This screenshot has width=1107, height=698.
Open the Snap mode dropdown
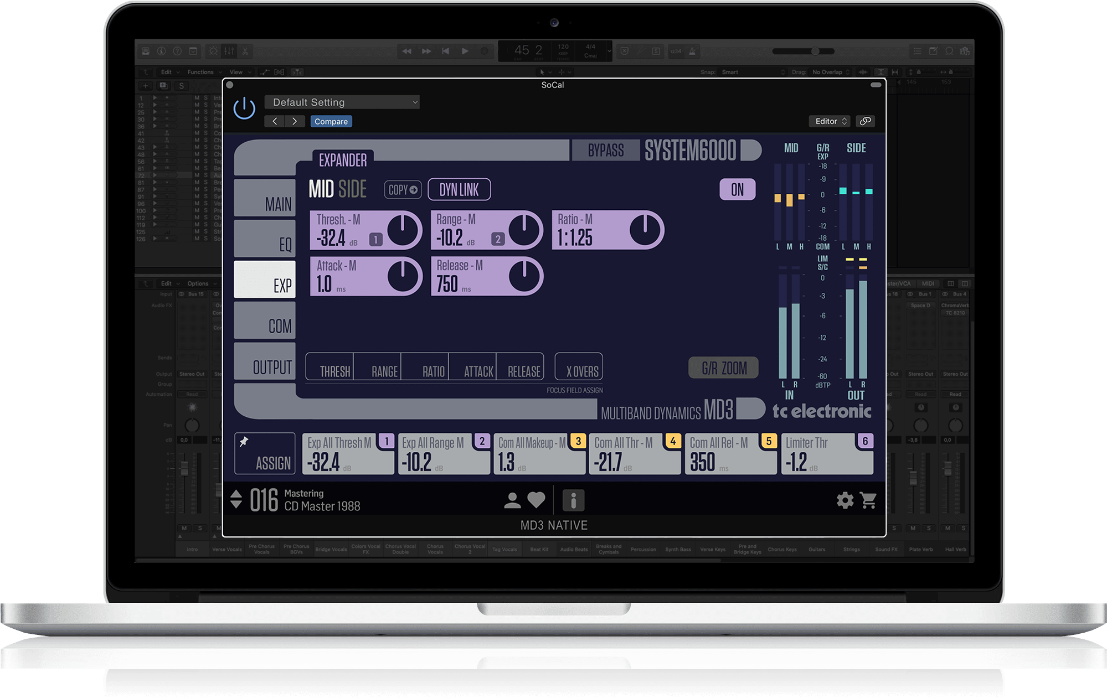pyautogui.click(x=753, y=72)
